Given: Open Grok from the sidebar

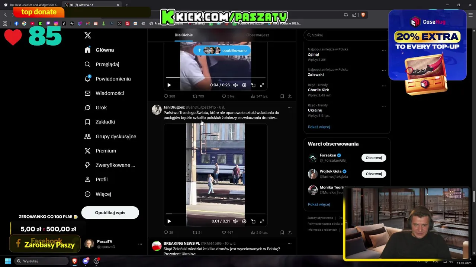Looking at the screenshot, I should click(x=96, y=108).
